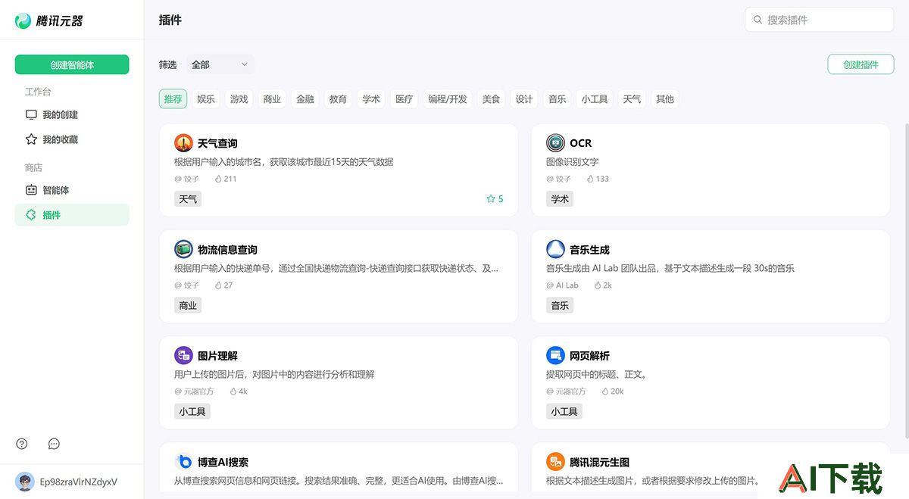Click the 创建插件 button
This screenshot has width=909, height=499.
pos(861,64)
